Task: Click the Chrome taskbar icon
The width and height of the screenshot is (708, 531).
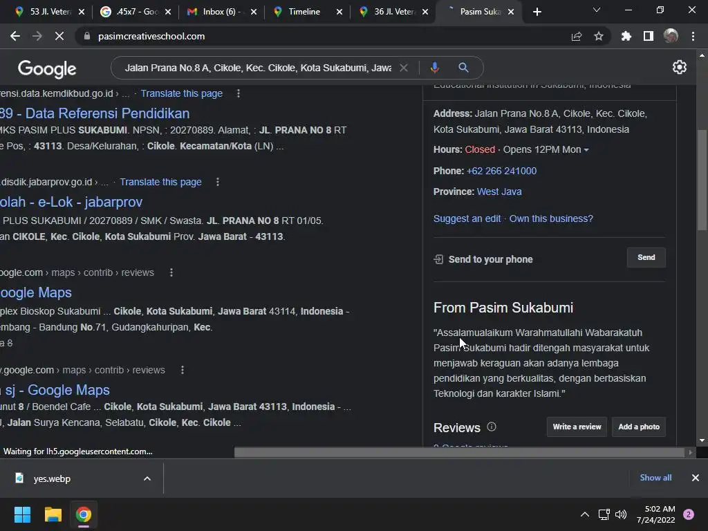Action: [84, 514]
